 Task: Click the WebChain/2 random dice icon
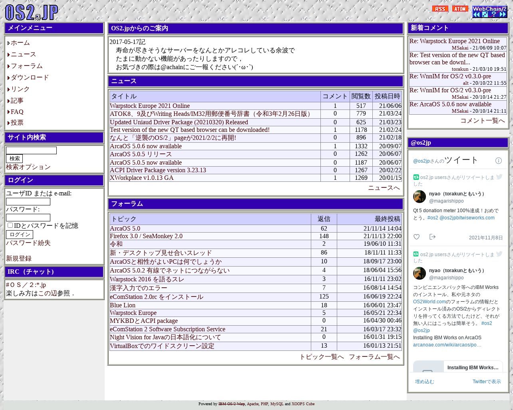(x=485, y=14)
